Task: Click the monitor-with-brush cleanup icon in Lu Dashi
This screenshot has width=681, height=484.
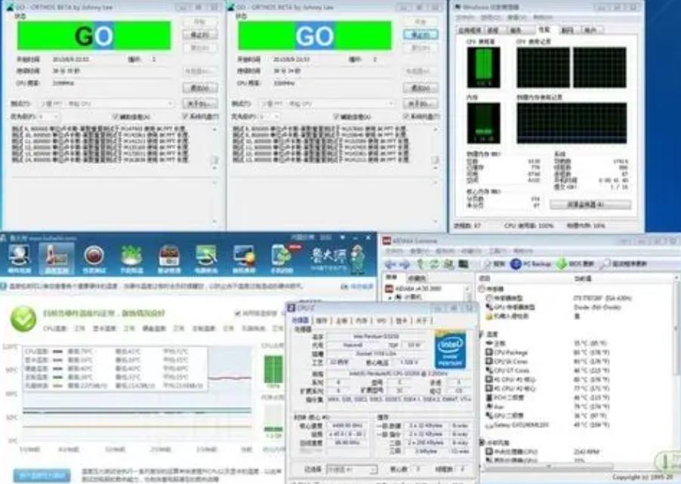Action: pos(206,258)
